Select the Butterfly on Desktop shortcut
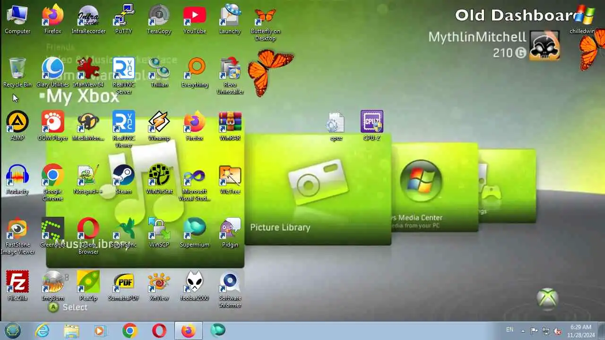Viewport: 605px width, 340px height. pyautogui.click(x=265, y=23)
